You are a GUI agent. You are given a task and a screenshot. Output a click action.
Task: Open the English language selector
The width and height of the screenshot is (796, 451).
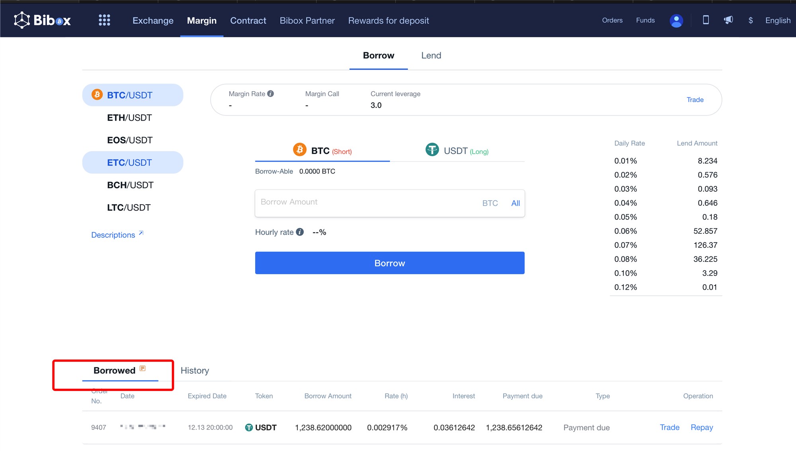click(778, 20)
